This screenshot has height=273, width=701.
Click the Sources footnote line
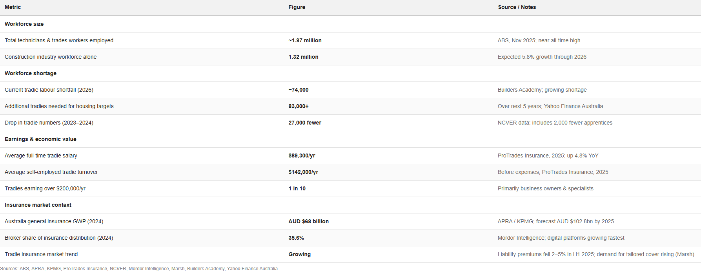(x=139, y=268)
